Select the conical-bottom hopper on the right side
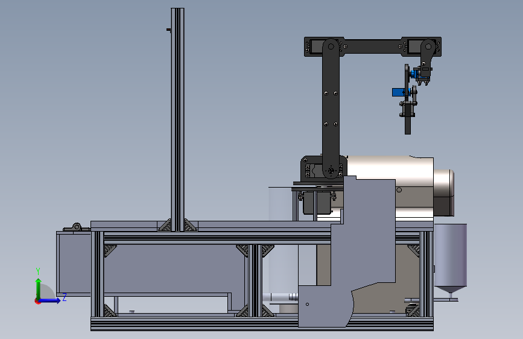 point(450,259)
